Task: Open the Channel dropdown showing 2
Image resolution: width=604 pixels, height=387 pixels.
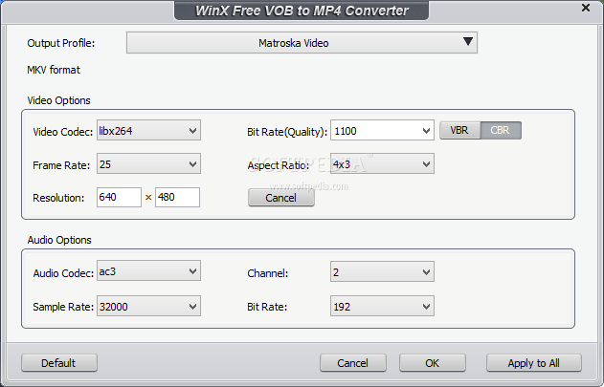Action: (382, 271)
